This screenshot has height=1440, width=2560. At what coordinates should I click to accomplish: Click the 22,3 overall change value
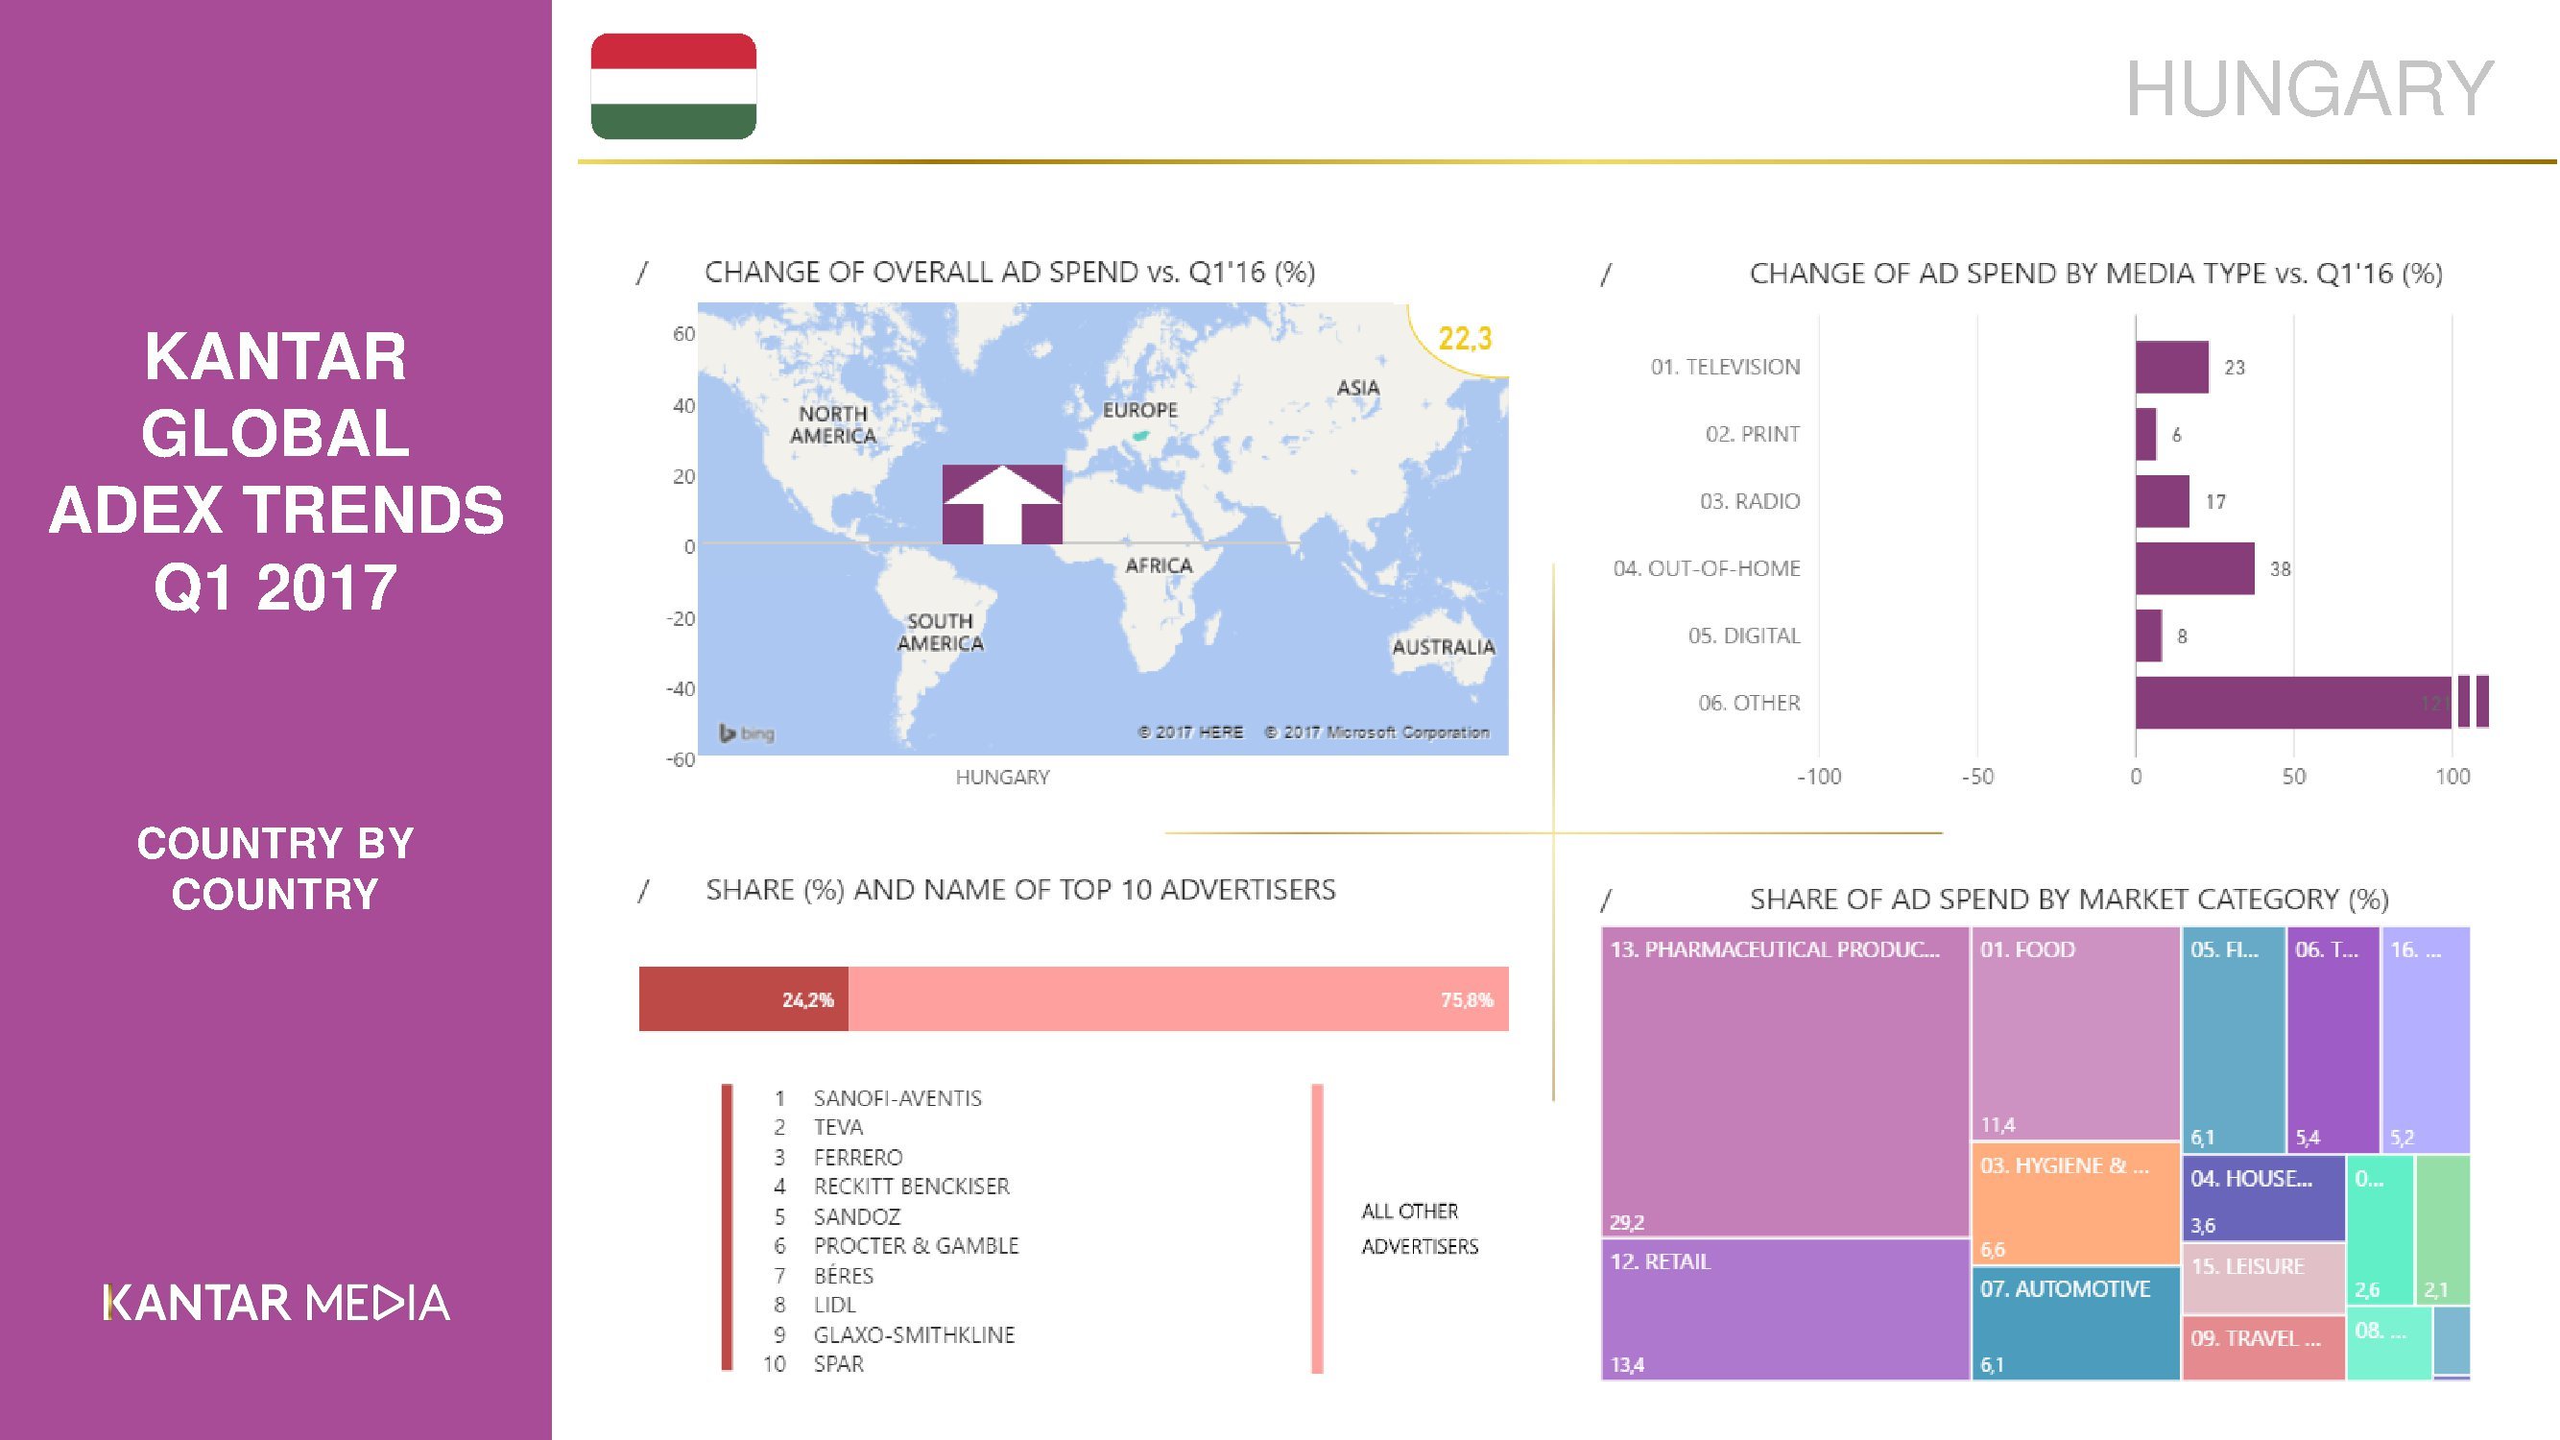1465,339
